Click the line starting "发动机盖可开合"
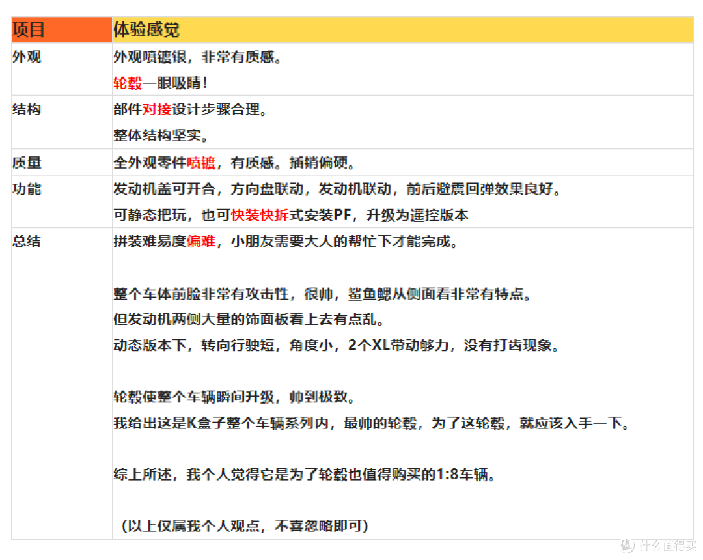Image resolution: width=703 pixels, height=560 pixels. pyautogui.click(x=337, y=189)
